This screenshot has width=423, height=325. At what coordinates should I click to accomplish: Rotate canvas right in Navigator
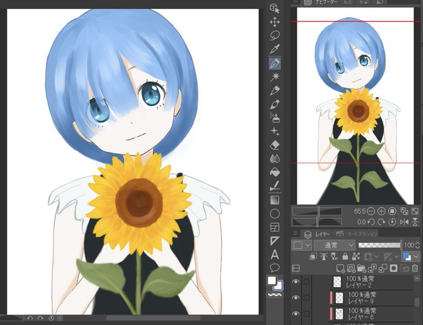[381, 222]
